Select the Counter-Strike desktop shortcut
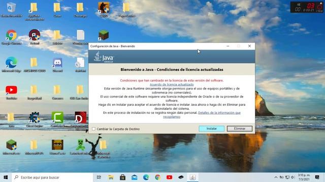 coord(104,10)
